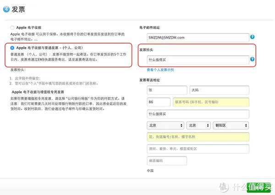Select Apple 电子收据与普通发票 radio option
The image size is (275, 195).
(x=12, y=48)
